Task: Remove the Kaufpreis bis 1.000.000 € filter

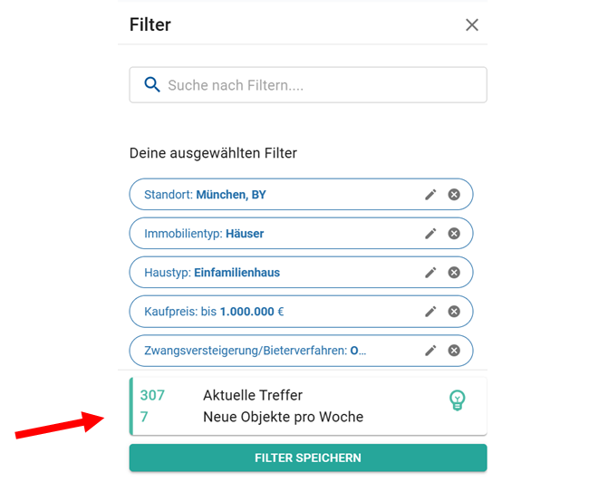Action: pyautogui.click(x=454, y=312)
